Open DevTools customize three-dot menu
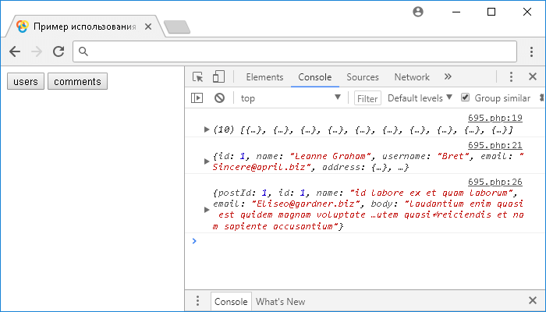This screenshot has height=312, width=546. [511, 76]
